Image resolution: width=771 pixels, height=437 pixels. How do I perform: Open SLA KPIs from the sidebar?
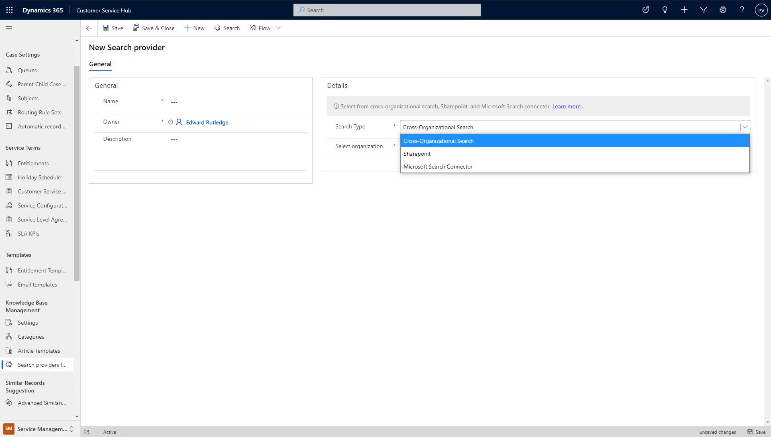pyautogui.click(x=27, y=233)
